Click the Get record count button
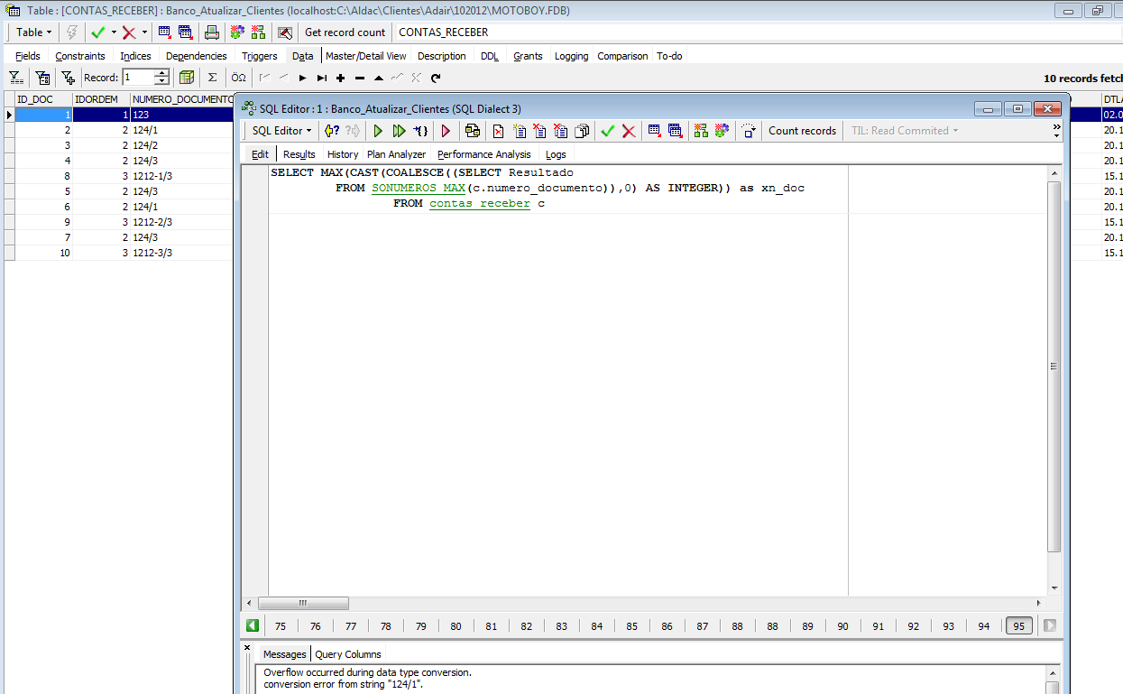The height and width of the screenshot is (694, 1123). 345,32
